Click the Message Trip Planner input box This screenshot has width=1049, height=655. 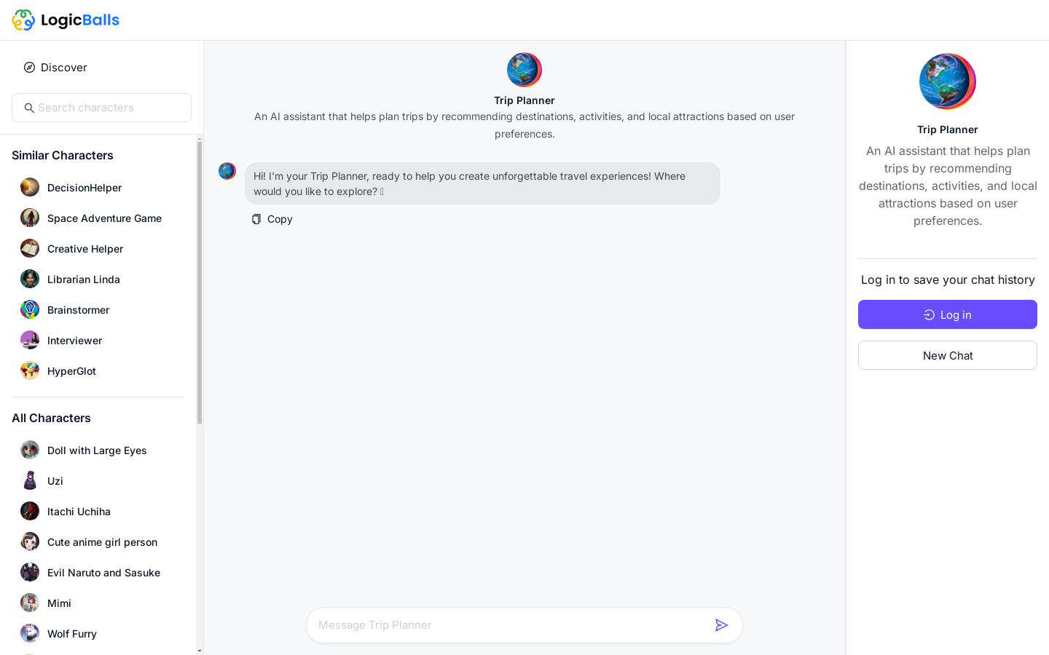(x=510, y=625)
